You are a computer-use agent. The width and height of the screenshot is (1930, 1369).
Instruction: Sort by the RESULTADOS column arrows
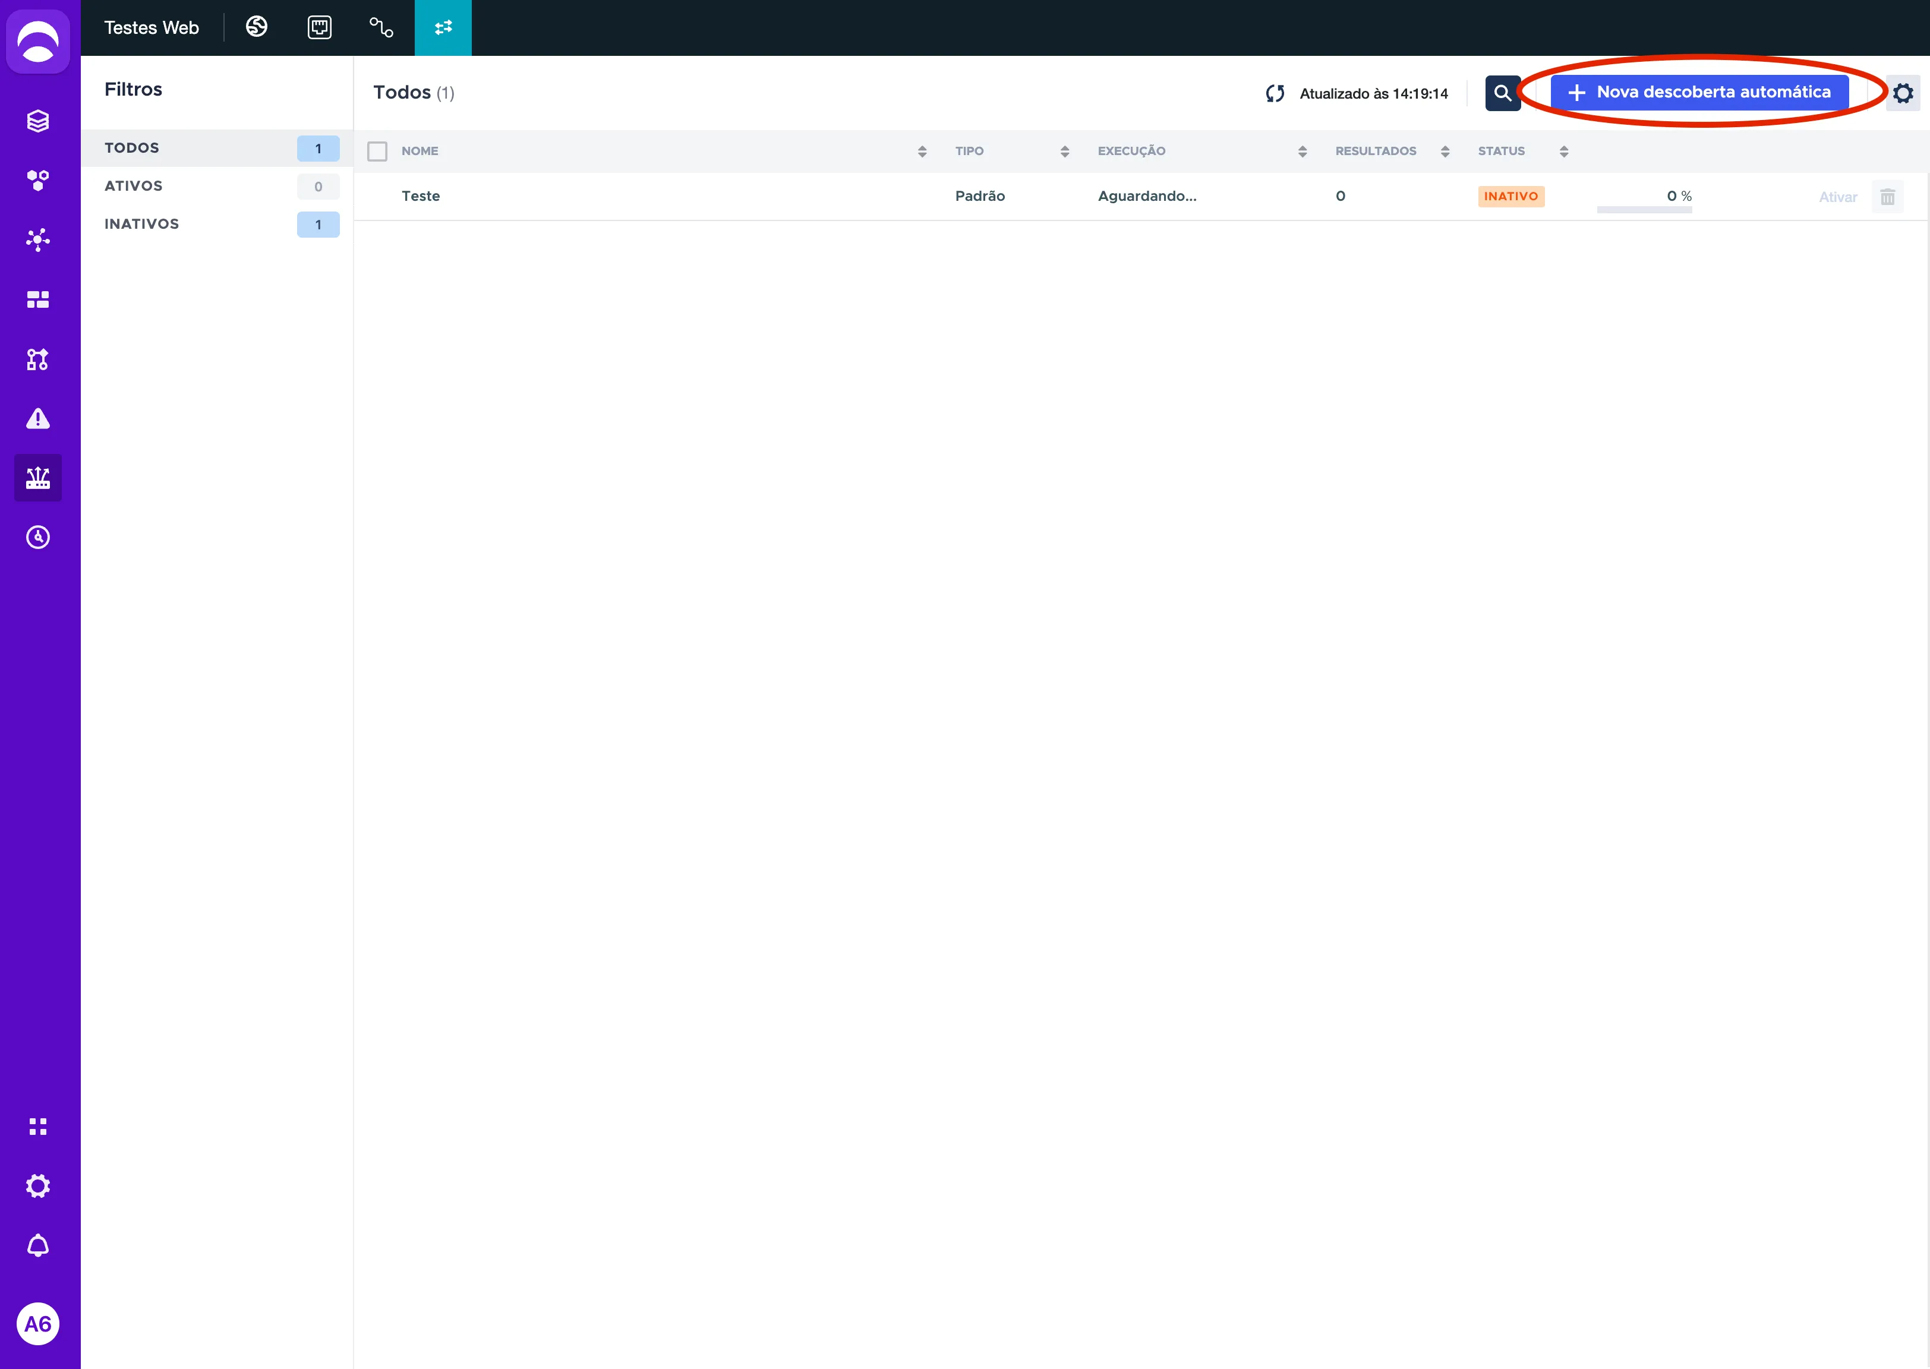click(1445, 151)
